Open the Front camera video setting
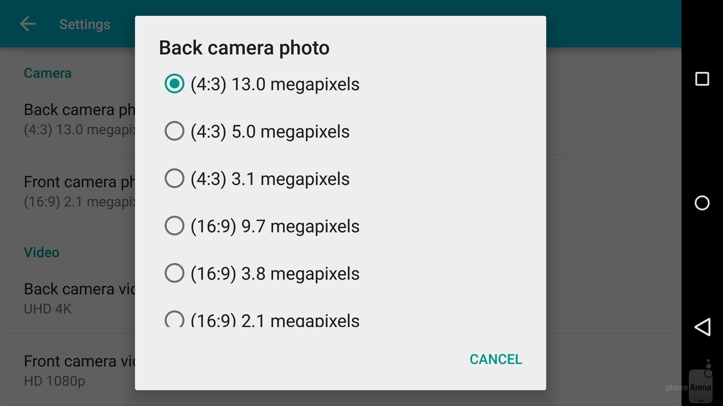 point(80,370)
